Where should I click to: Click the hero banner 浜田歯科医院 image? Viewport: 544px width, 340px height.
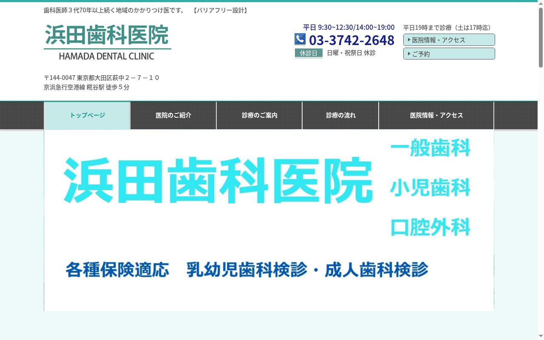click(x=269, y=220)
